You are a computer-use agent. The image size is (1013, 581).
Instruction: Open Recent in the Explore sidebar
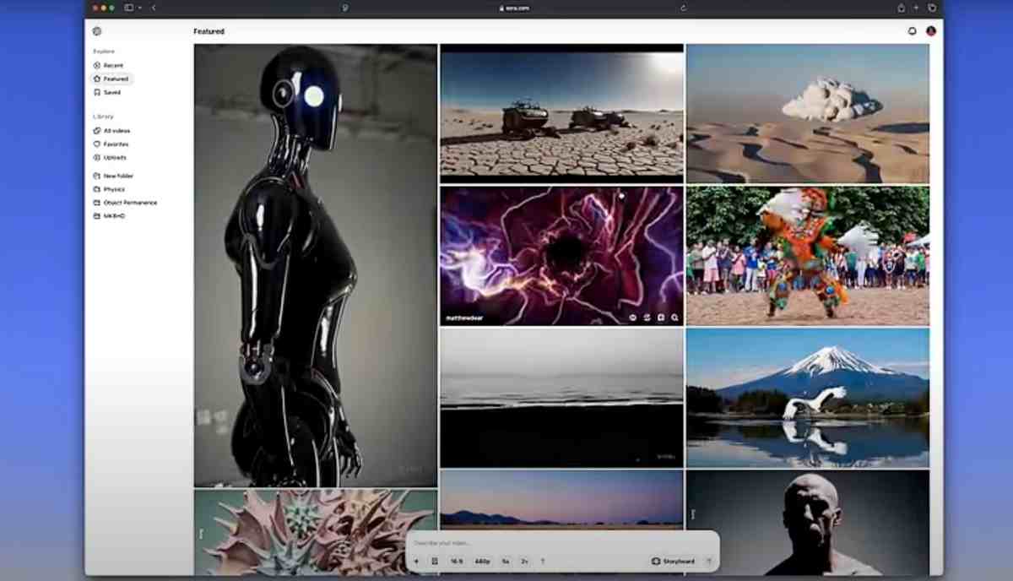point(111,65)
